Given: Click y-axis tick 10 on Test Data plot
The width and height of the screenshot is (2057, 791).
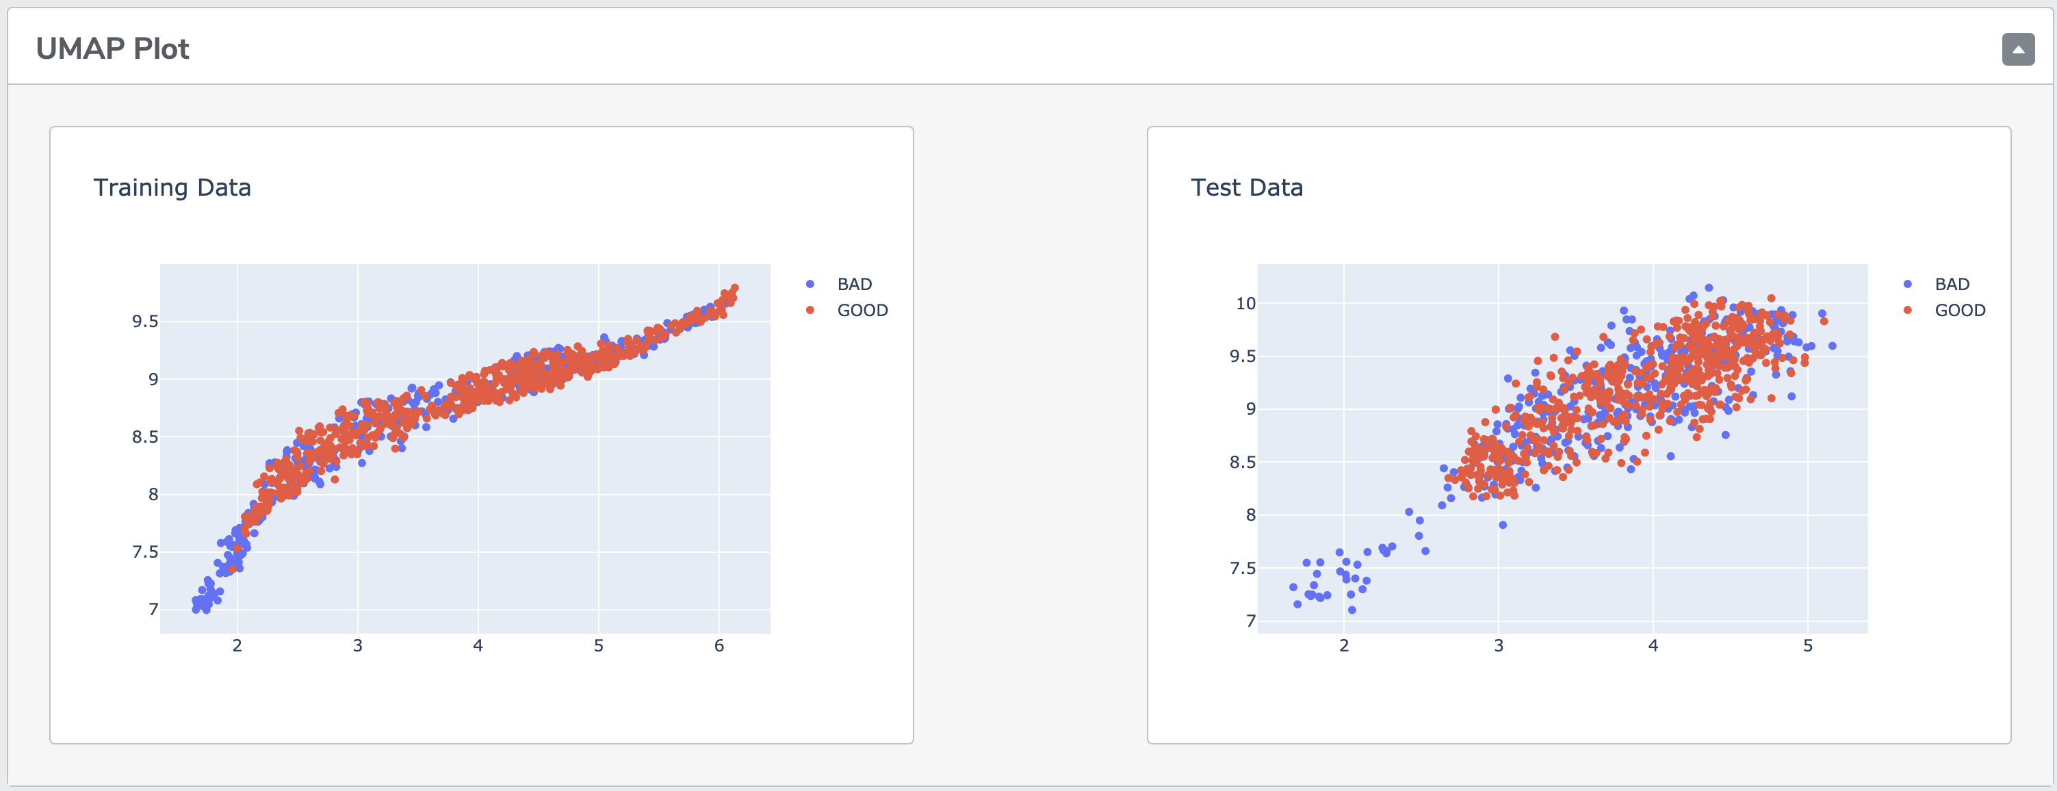Looking at the screenshot, I should coord(1245,303).
